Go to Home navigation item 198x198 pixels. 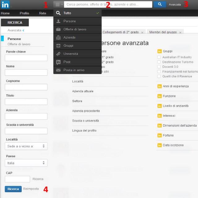point(5,13)
